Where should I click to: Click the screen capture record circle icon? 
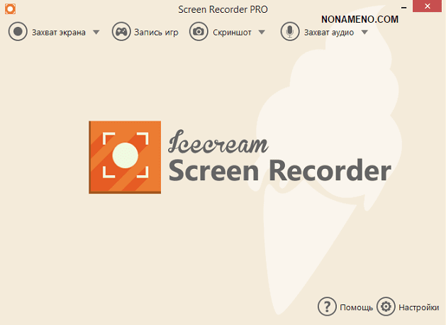click(18, 32)
